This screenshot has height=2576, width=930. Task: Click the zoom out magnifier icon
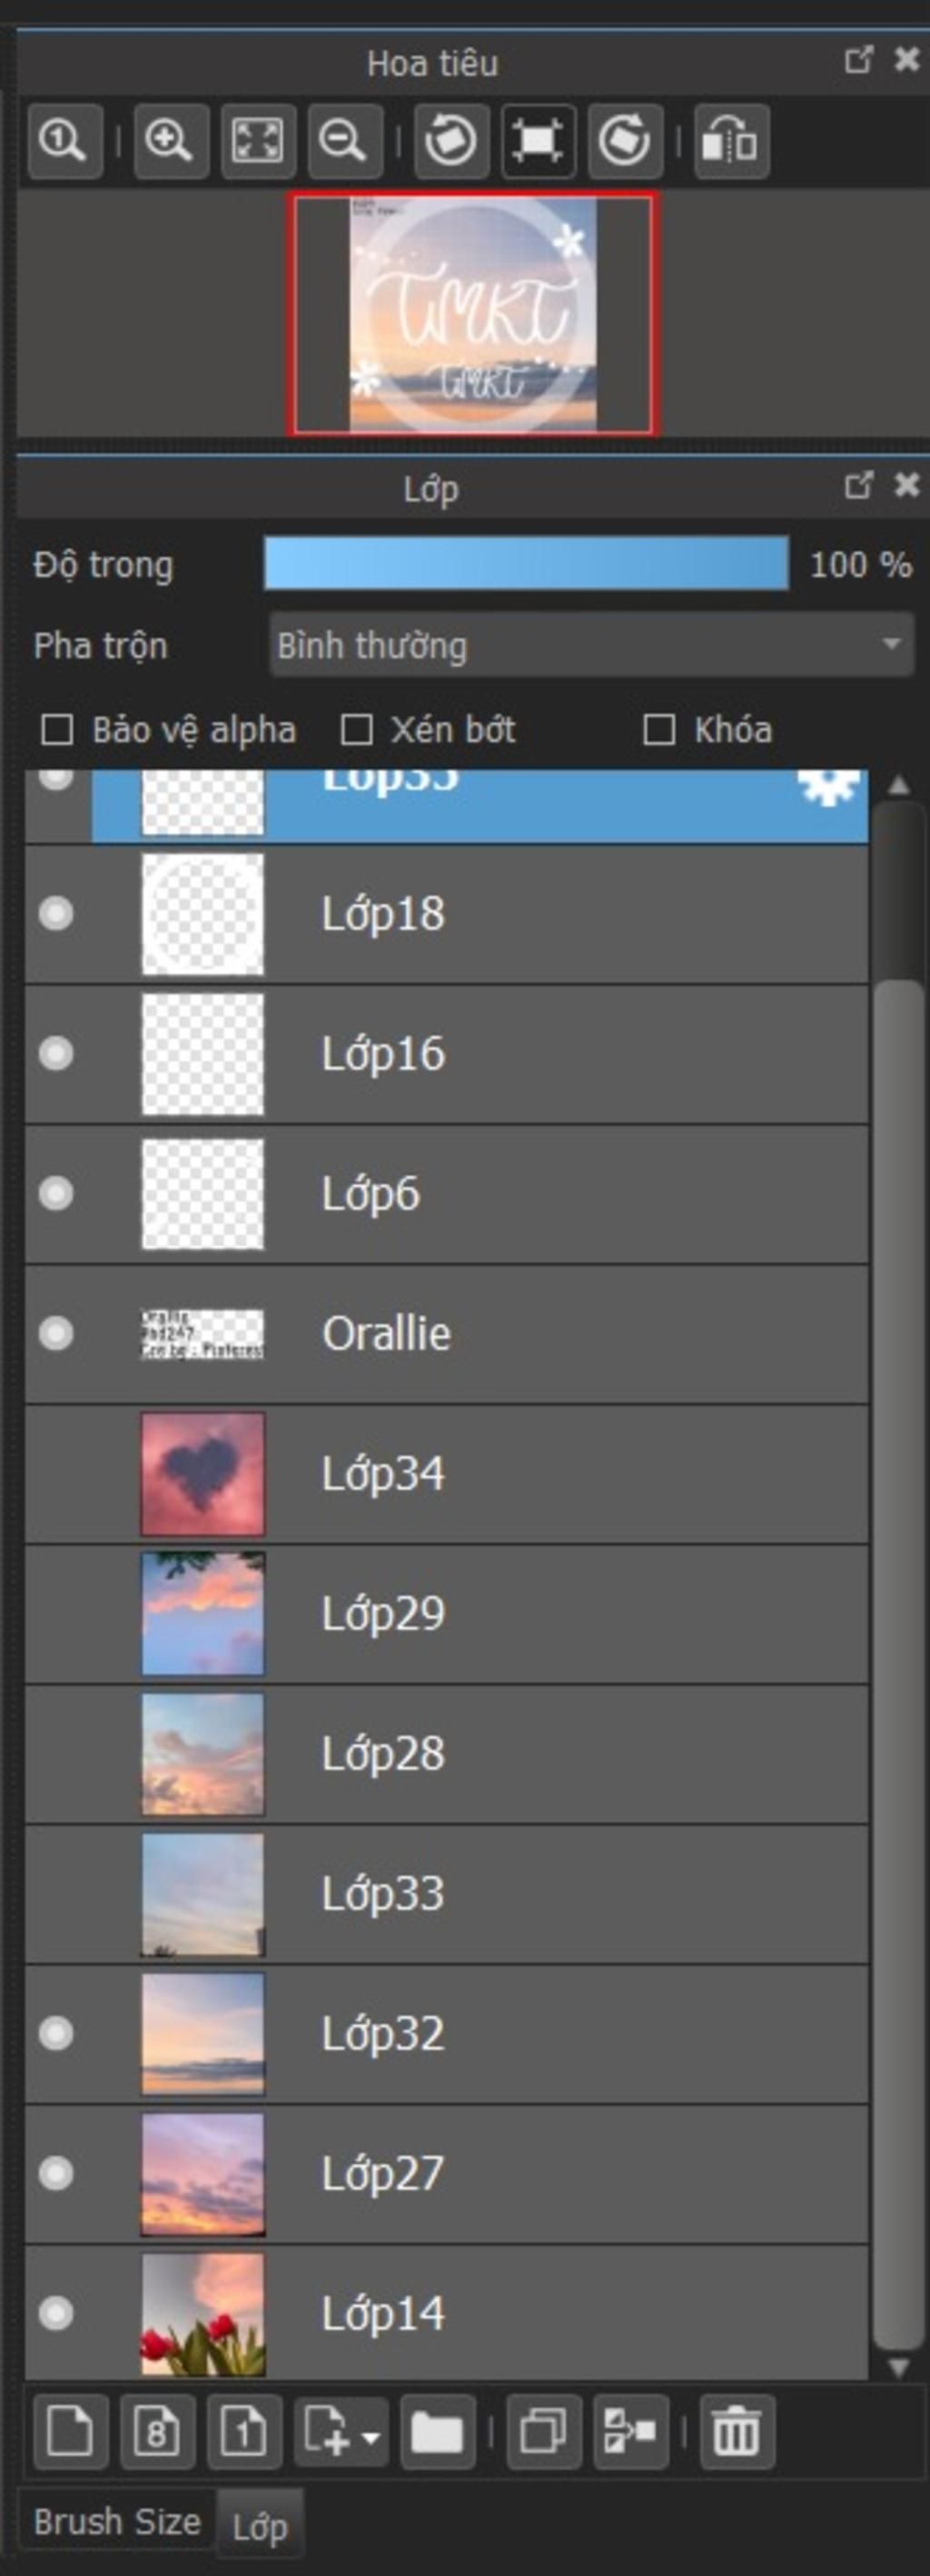click(343, 141)
